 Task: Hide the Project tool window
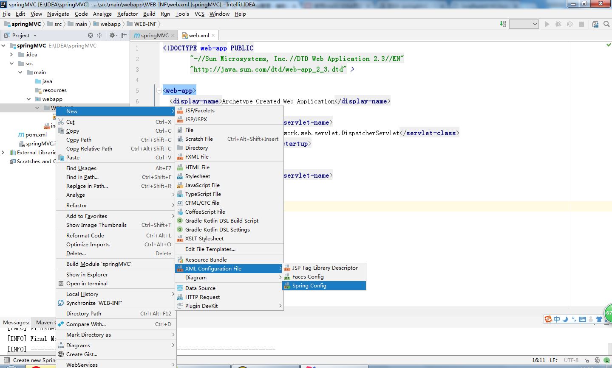coord(124,36)
